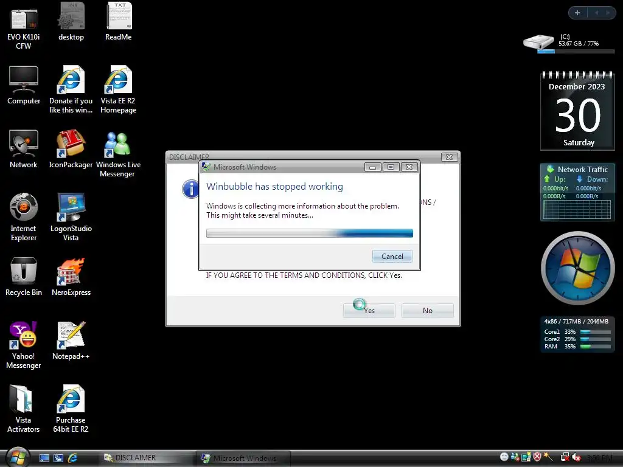Screen dimensions: 623x467
Task: Click the Windows Sidebar tray icon
Action: 526,457
